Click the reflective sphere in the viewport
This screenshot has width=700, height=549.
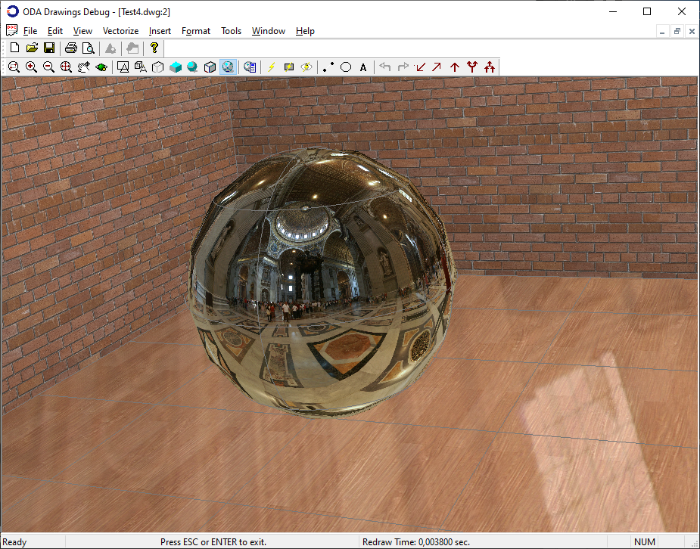[x=322, y=282]
